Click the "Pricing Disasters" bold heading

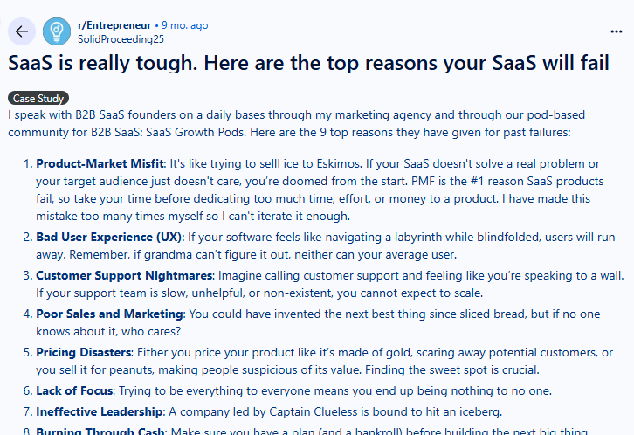tap(84, 352)
